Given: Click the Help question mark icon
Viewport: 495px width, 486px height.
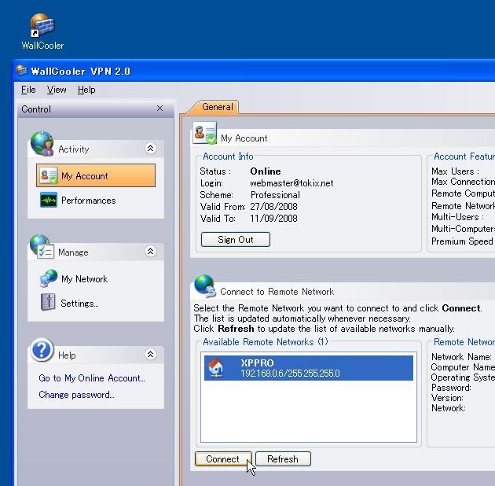Looking at the screenshot, I should tap(42, 350).
